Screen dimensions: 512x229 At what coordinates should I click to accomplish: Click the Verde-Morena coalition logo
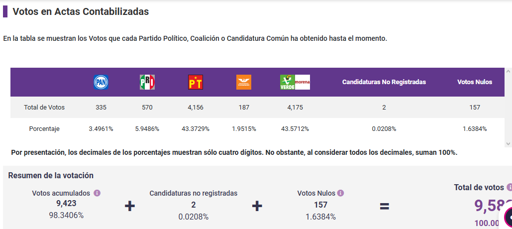coord(295,82)
